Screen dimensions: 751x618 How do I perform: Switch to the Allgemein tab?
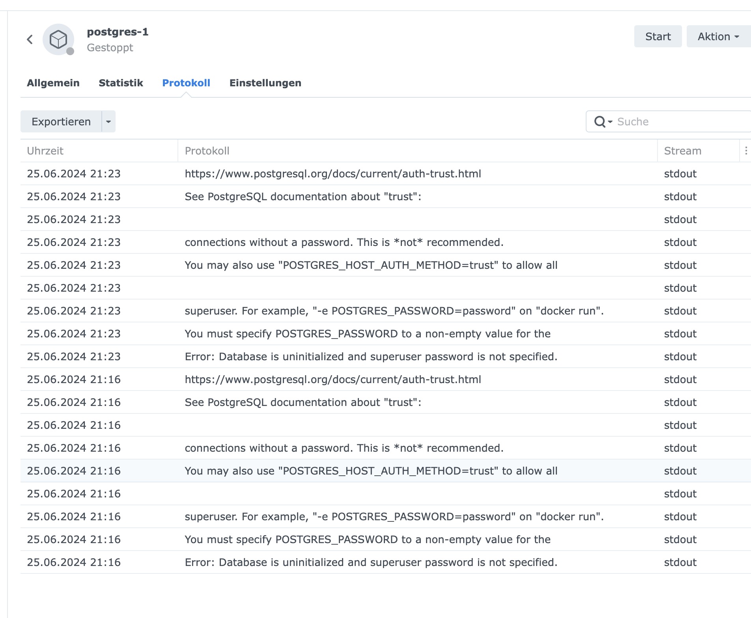tap(53, 83)
